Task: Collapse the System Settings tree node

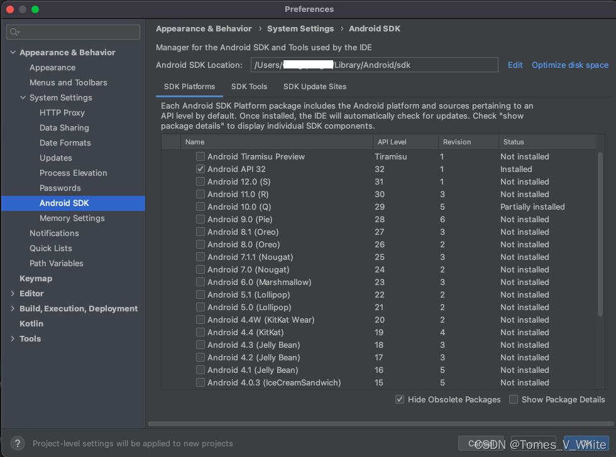Action: pos(23,97)
